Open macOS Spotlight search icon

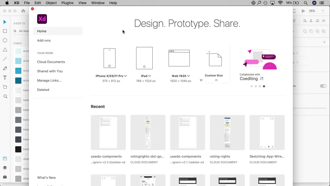pos(306,3)
